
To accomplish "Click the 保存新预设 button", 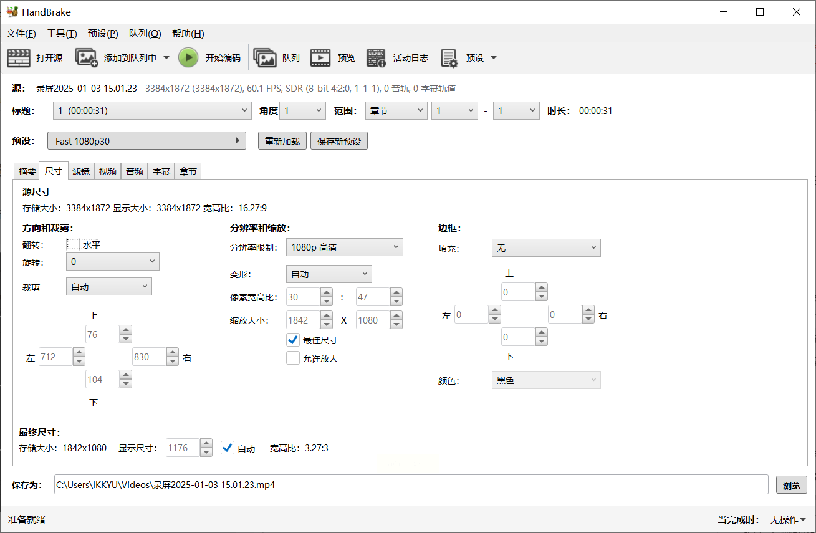I will [x=339, y=141].
